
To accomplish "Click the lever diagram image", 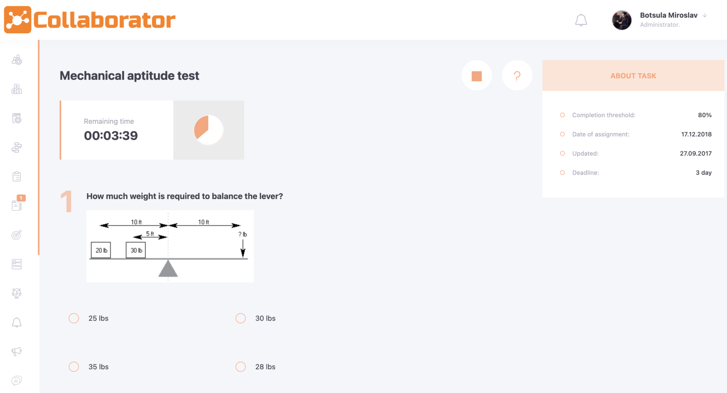I will coord(170,246).
